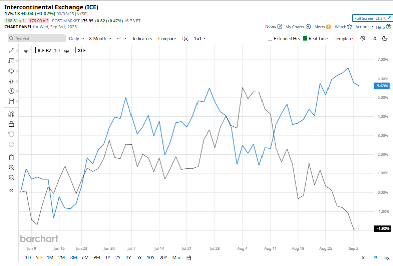Toggle percent scale mode

[x=376, y=258]
